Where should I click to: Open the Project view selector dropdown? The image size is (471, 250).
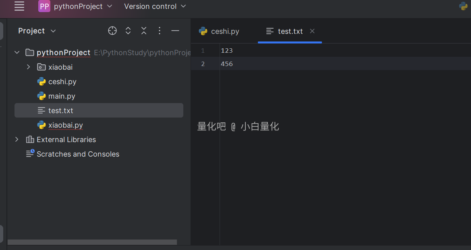click(x=37, y=31)
